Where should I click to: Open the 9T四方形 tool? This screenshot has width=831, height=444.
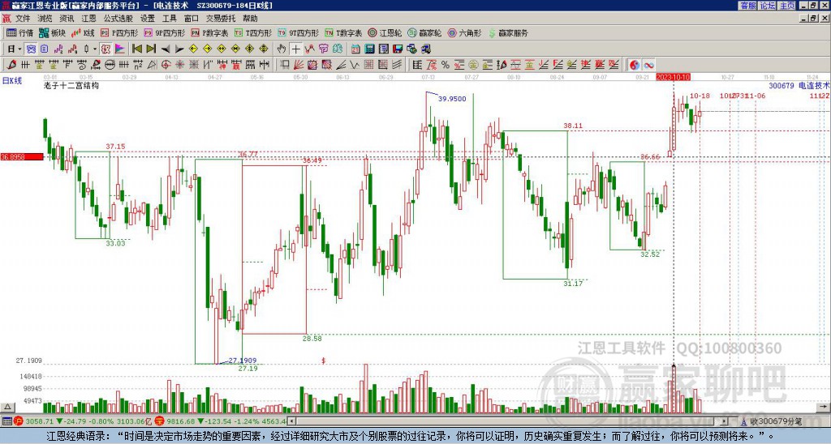click(299, 32)
